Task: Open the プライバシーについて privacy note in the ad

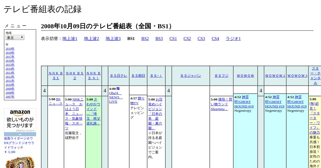Action: (25, 131)
